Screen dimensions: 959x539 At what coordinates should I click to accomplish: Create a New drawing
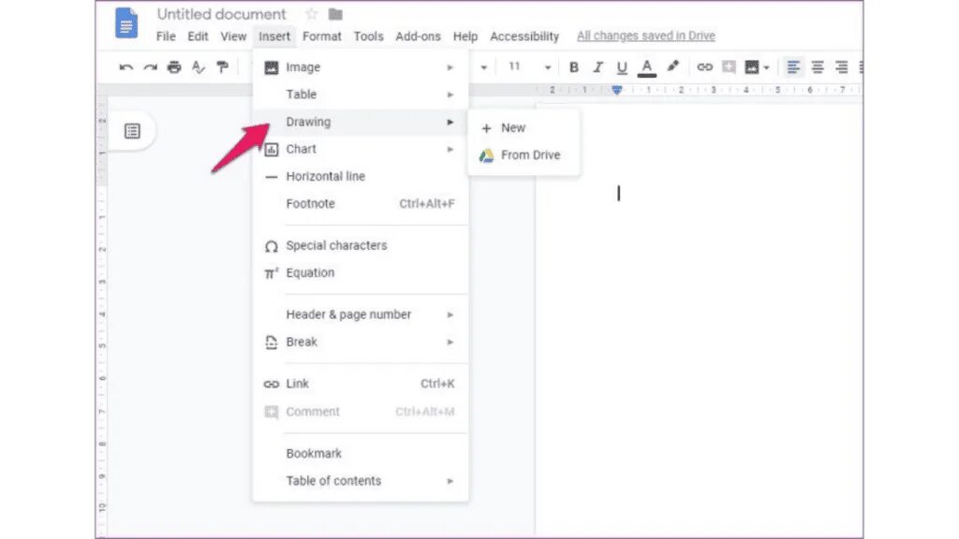[x=524, y=128]
